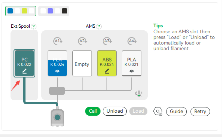The width and height of the screenshot is (222, 137).
Task: Edit the PC external spool filament
Action: tap(24, 71)
